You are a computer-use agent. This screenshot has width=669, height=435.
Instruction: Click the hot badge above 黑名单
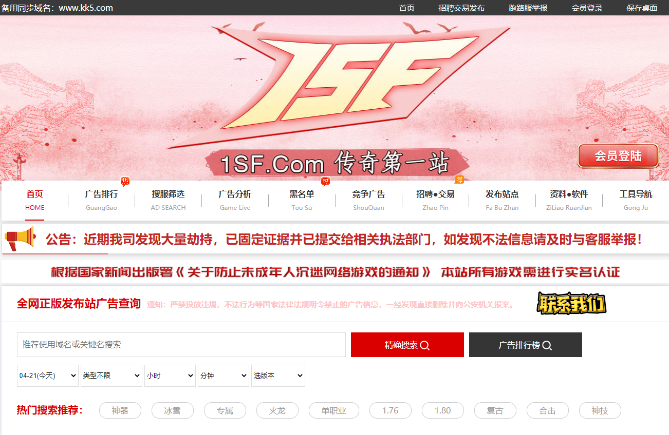[x=325, y=181]
